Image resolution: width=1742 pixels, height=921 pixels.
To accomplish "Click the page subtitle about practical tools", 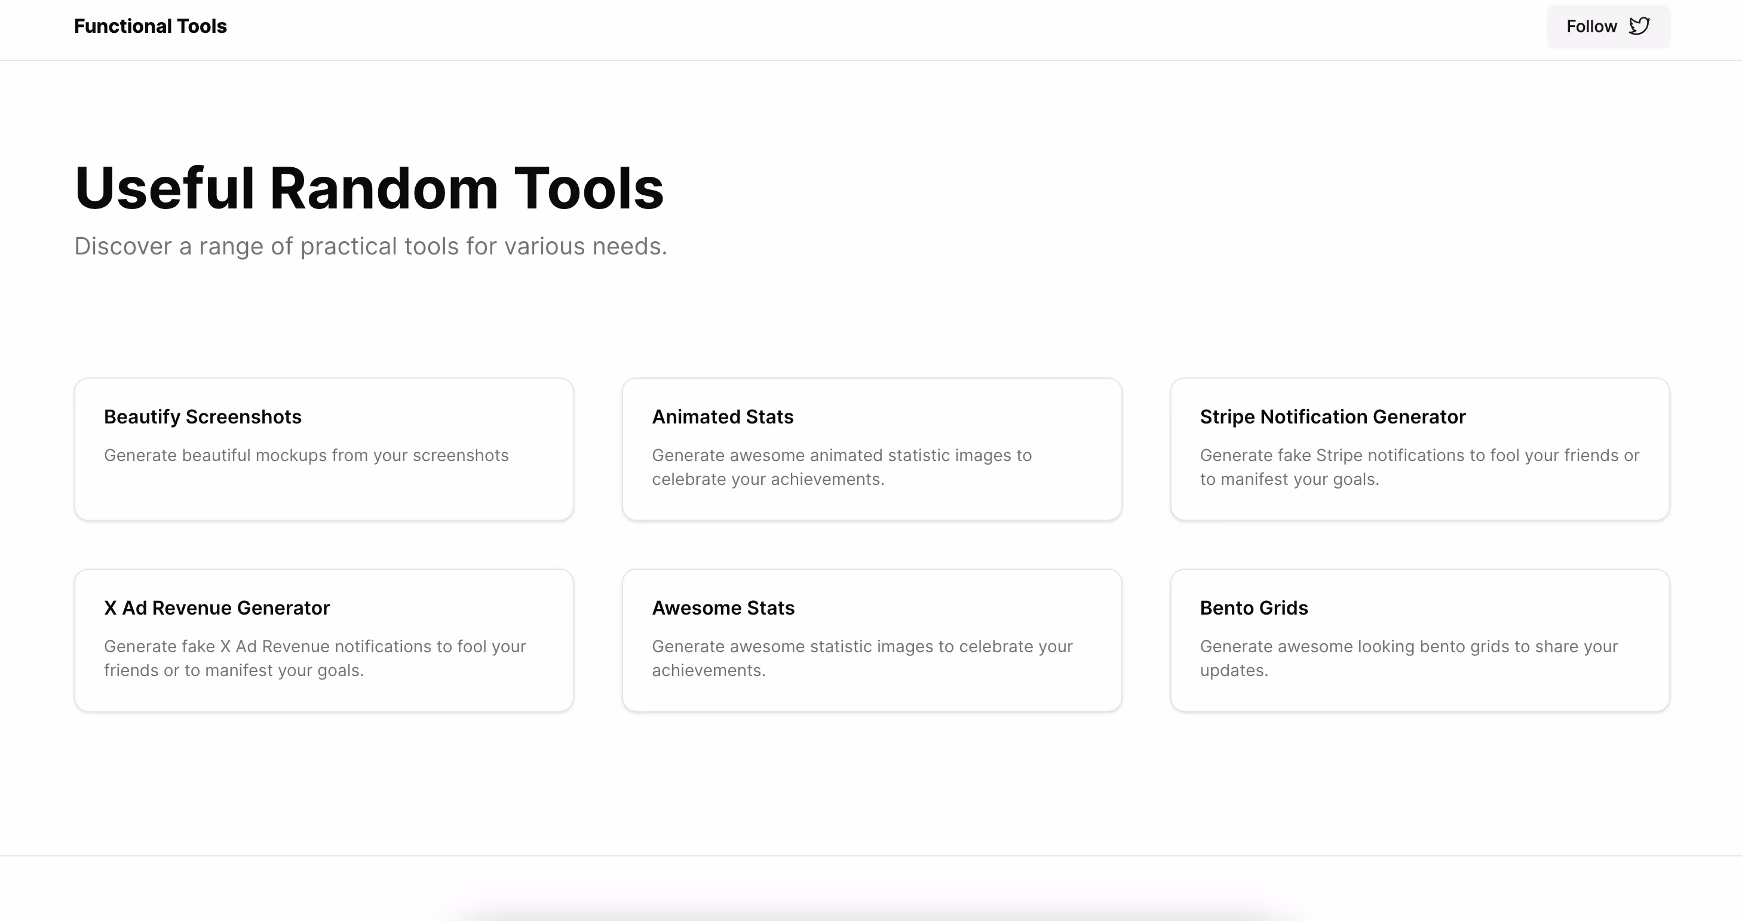I will (370, 246).
